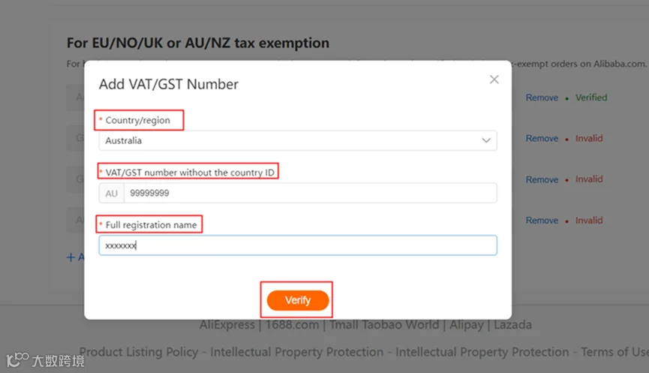Image resolution: width=649 pixels, height=373 pixels.
Task: Open the Alipay footer link
Action: [x=467, y=324]
